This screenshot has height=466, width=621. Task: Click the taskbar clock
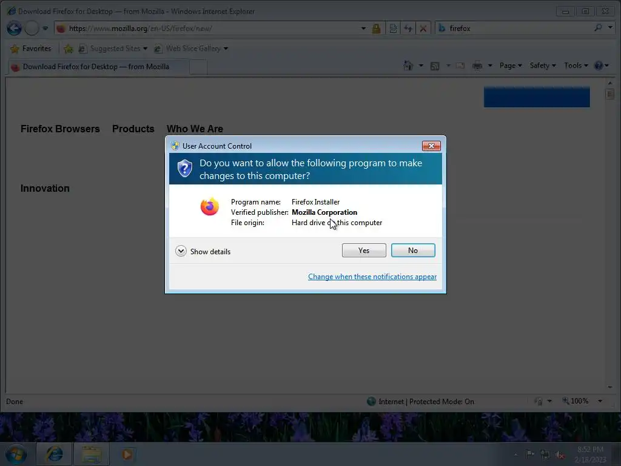click(590, 454)
